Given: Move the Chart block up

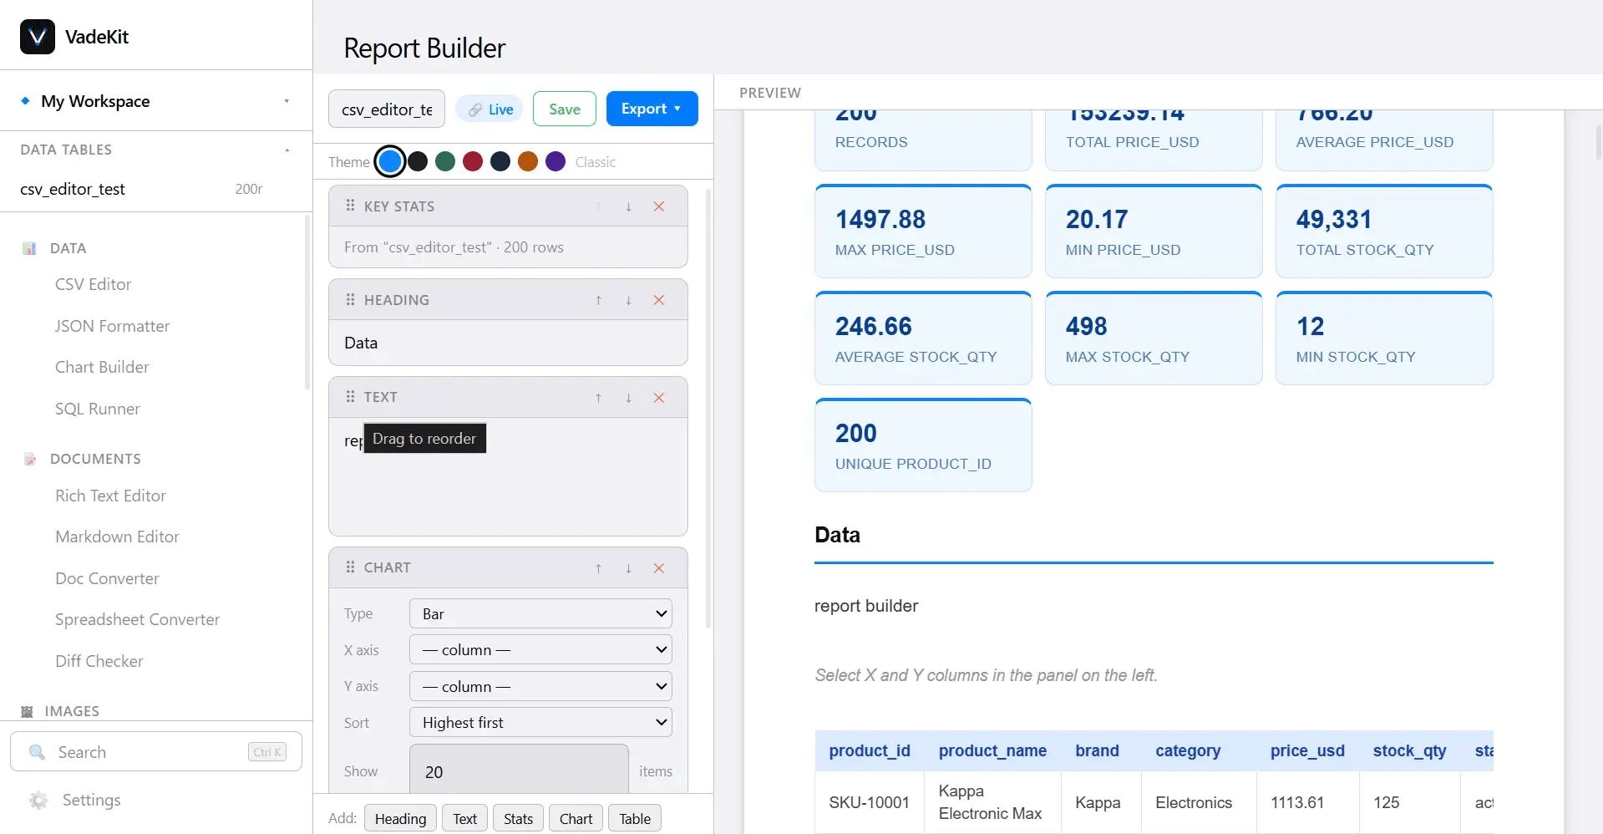Looking at the screenshot, I should tap(598, 568).
